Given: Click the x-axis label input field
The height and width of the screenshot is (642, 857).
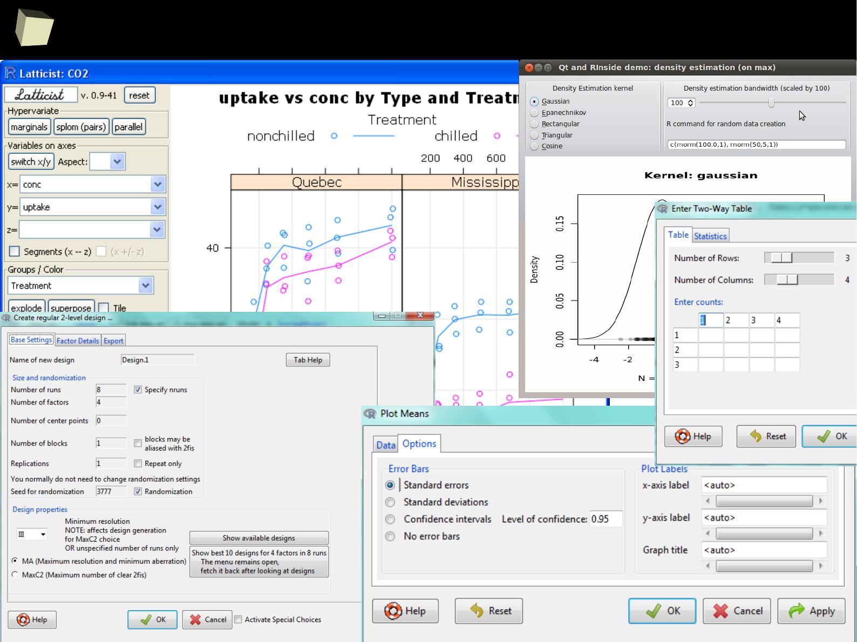Looking at the screenshot, I should click(x=764, y=485).
